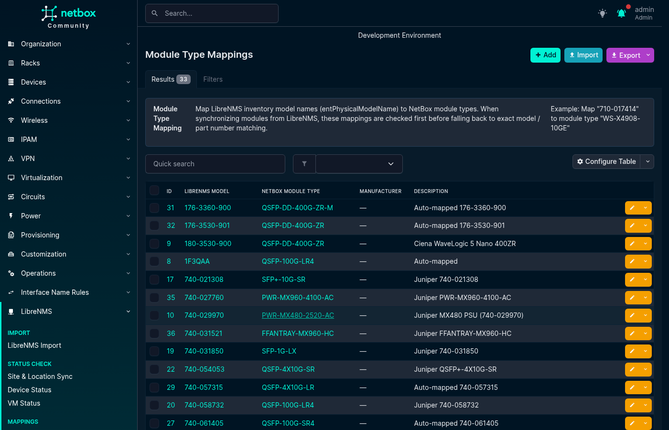Open the saved filter combo box
The image size is (669, 430).
click(359, 164)
